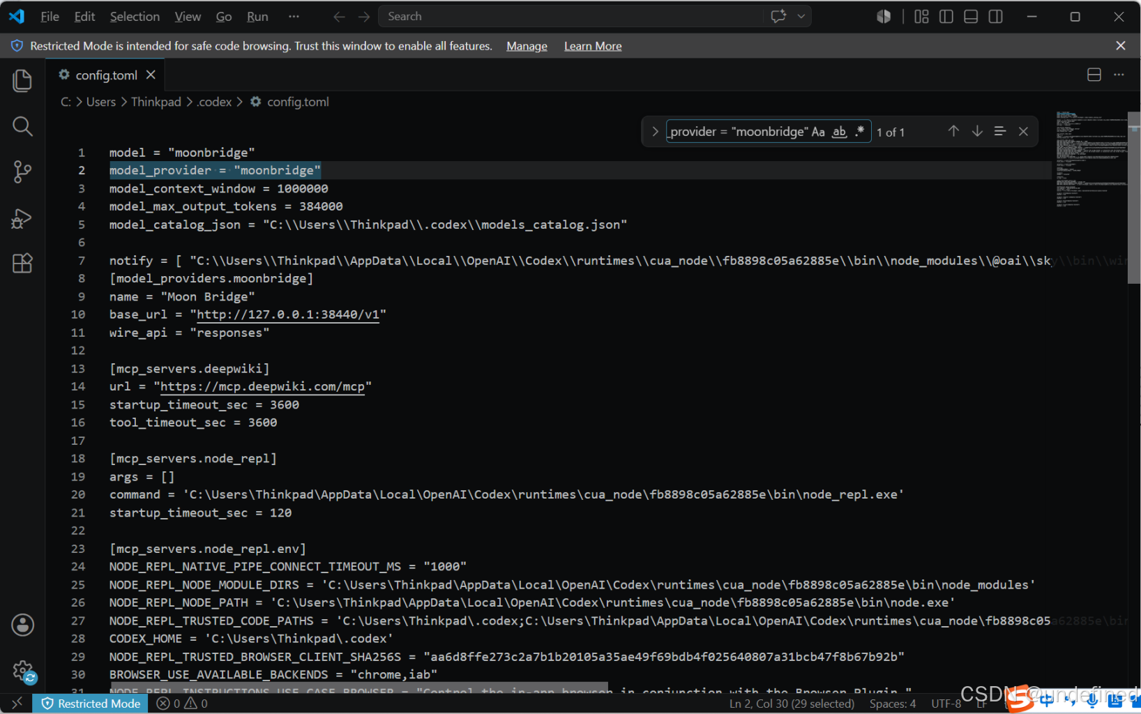This screenshot has width=1141, height=714.
Task: Open the Explorer view in activity bar
Action: (x=22, y=81)
